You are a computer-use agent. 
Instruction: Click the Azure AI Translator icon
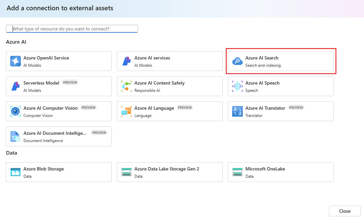tap(237, 111)
